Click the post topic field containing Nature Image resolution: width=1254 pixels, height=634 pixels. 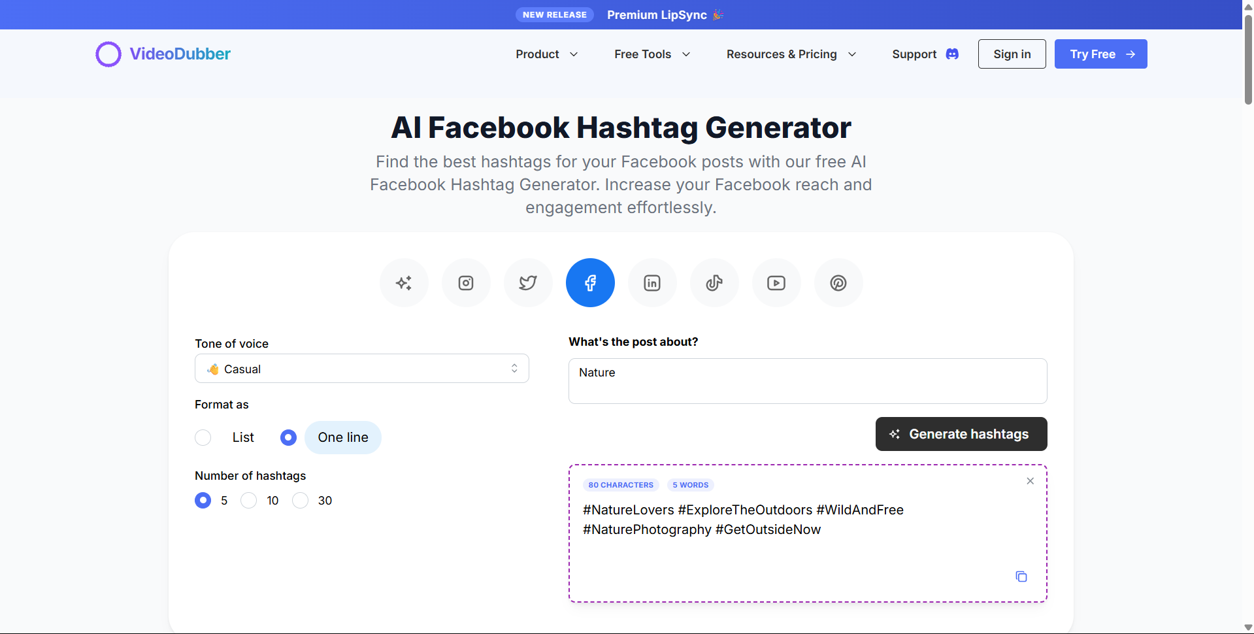pos(808,381)
